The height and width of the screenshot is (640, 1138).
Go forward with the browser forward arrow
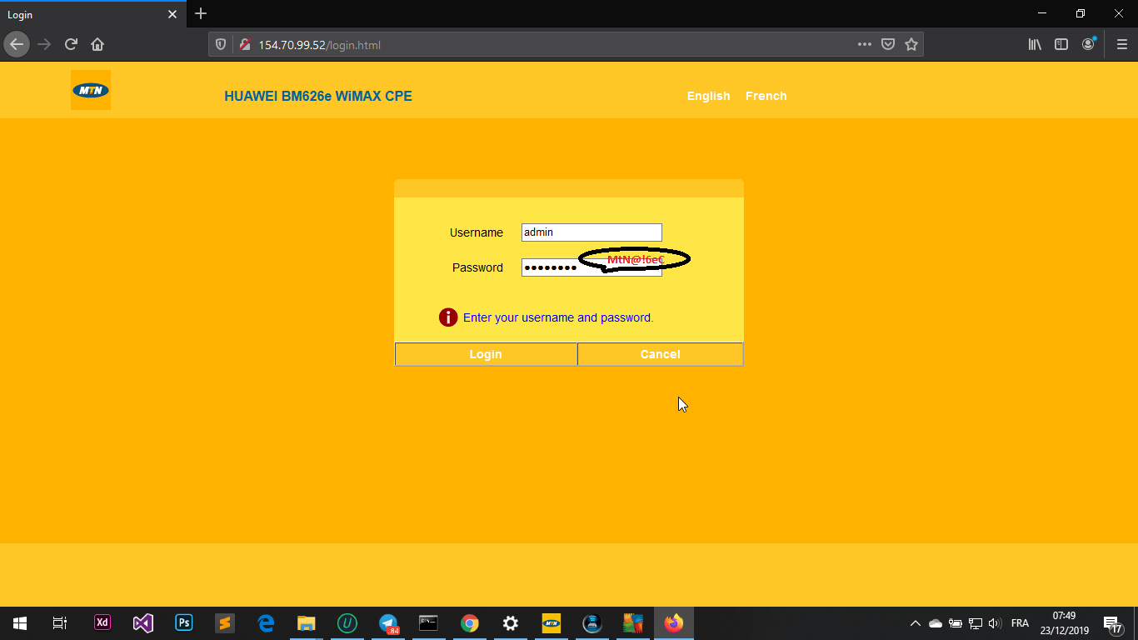point(44,44)
